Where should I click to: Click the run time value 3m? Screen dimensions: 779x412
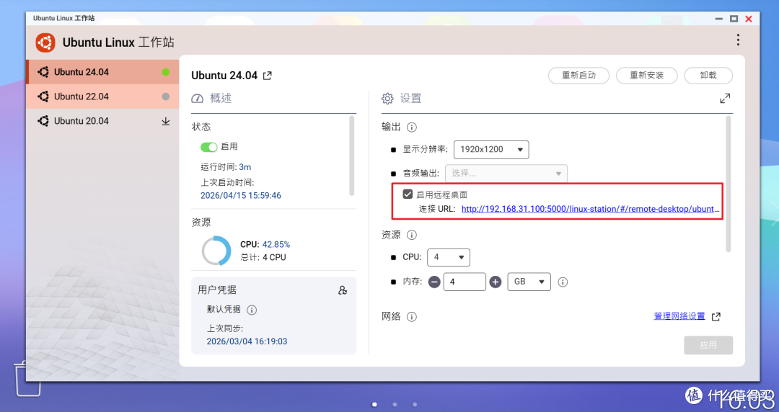(245, 167)
